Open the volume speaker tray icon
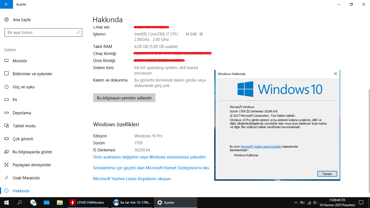Screen dimensions: 370x208 click(x=315, y=203)
